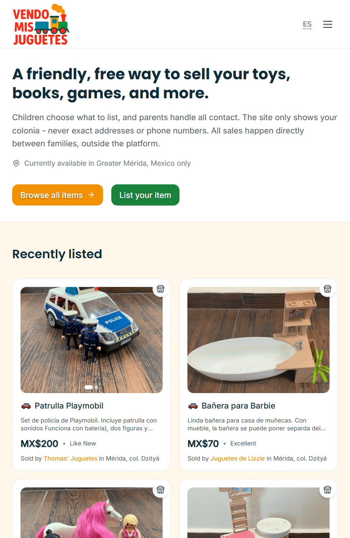Click the List your item button
Screen dimensions: 350x538
pyautogui.click(x=145, y=195)
